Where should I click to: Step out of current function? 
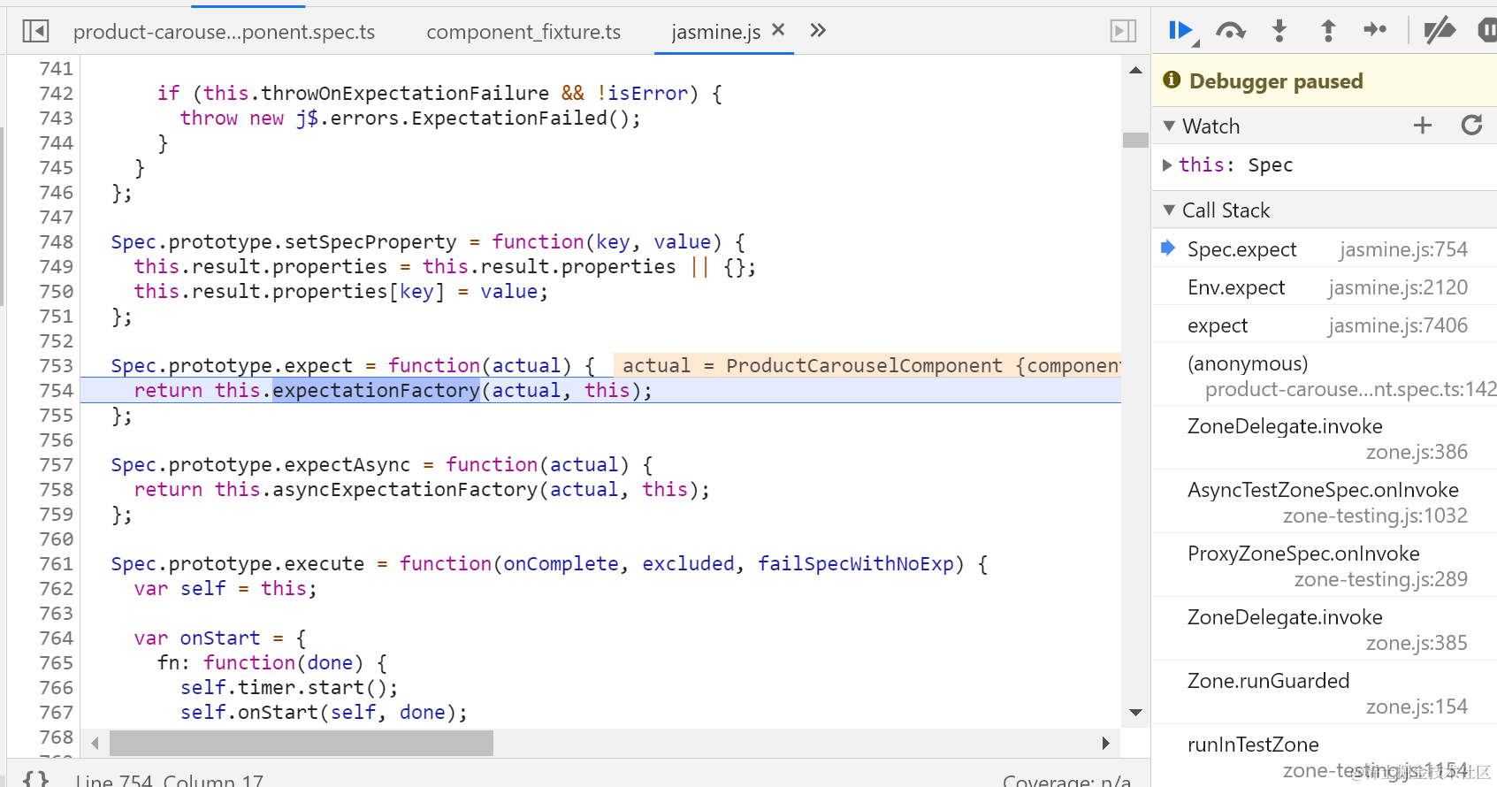1327,31
